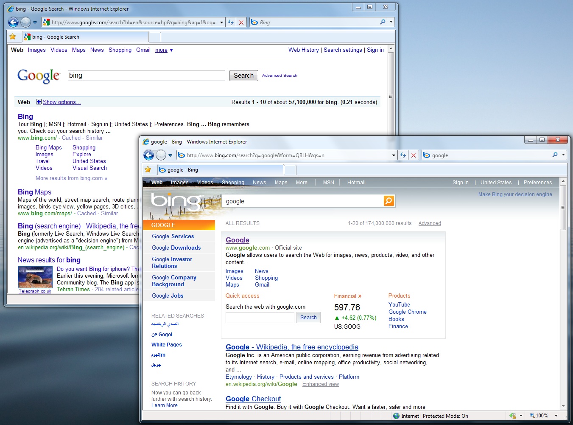The width and height of the screenshot is (573, 425).
Task: Click Google search input containing bing
Action: pos(146,76)
